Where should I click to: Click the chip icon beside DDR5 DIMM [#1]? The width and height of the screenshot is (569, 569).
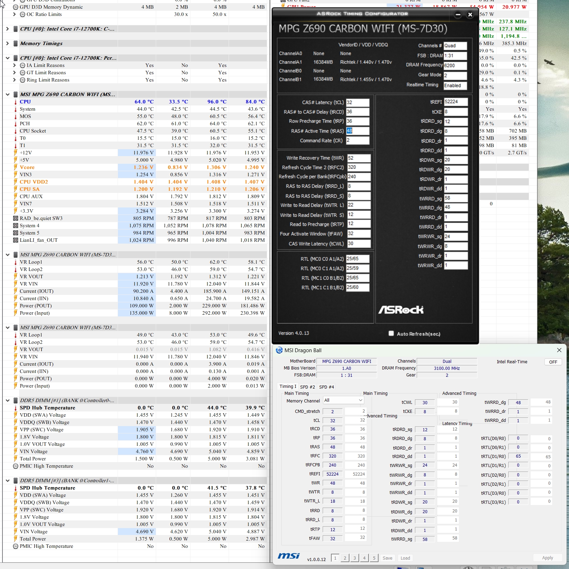(15, 400)
